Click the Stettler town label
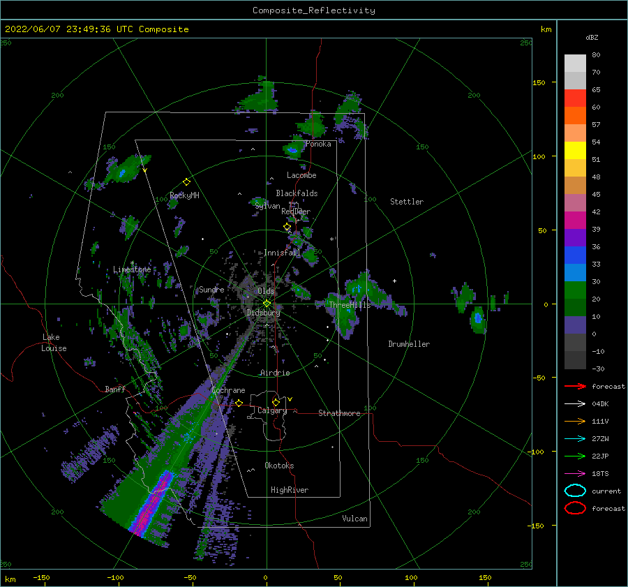The image size is (628, 587). pos(407,202)
